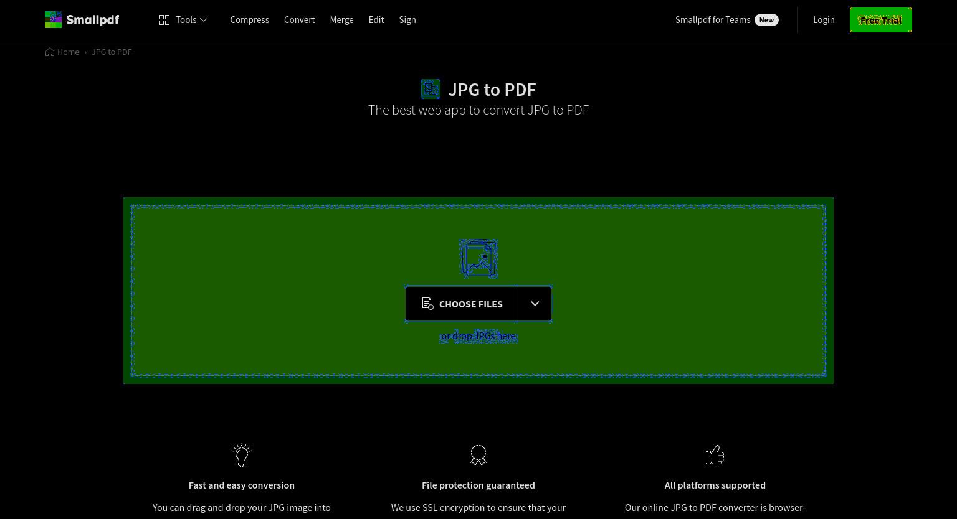The width and height of the screenshot is (957, 519).
Task: Open the Sign menu item
Action: click(407, 20)
